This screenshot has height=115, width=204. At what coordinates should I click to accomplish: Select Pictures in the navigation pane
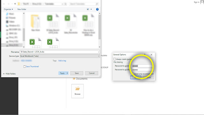click(11, 18)
